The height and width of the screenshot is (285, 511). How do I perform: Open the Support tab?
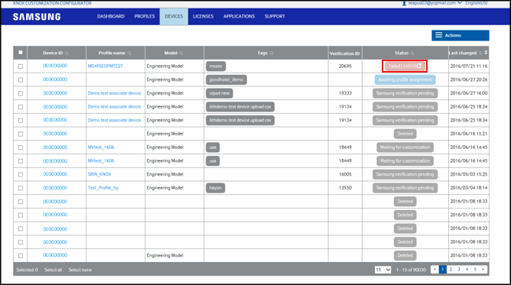click(275, 16)
